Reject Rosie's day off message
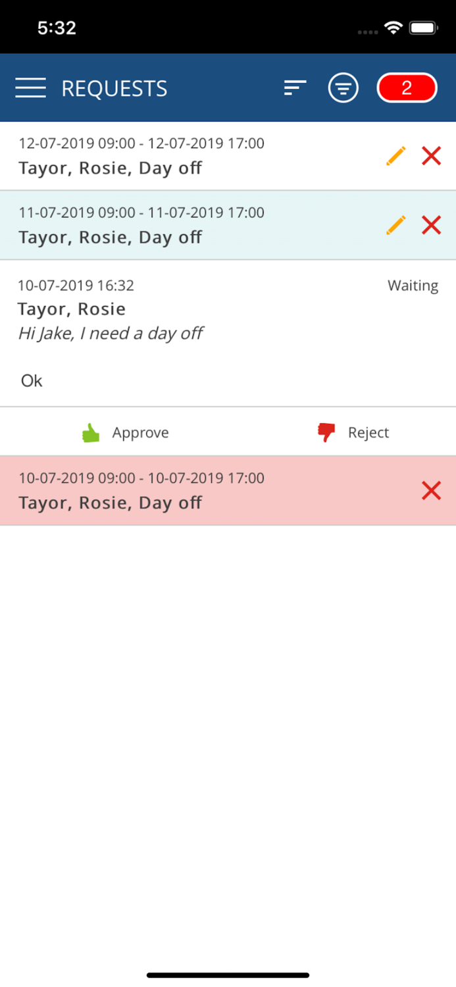This screenshot has width=456, height=987. point(368,432)
